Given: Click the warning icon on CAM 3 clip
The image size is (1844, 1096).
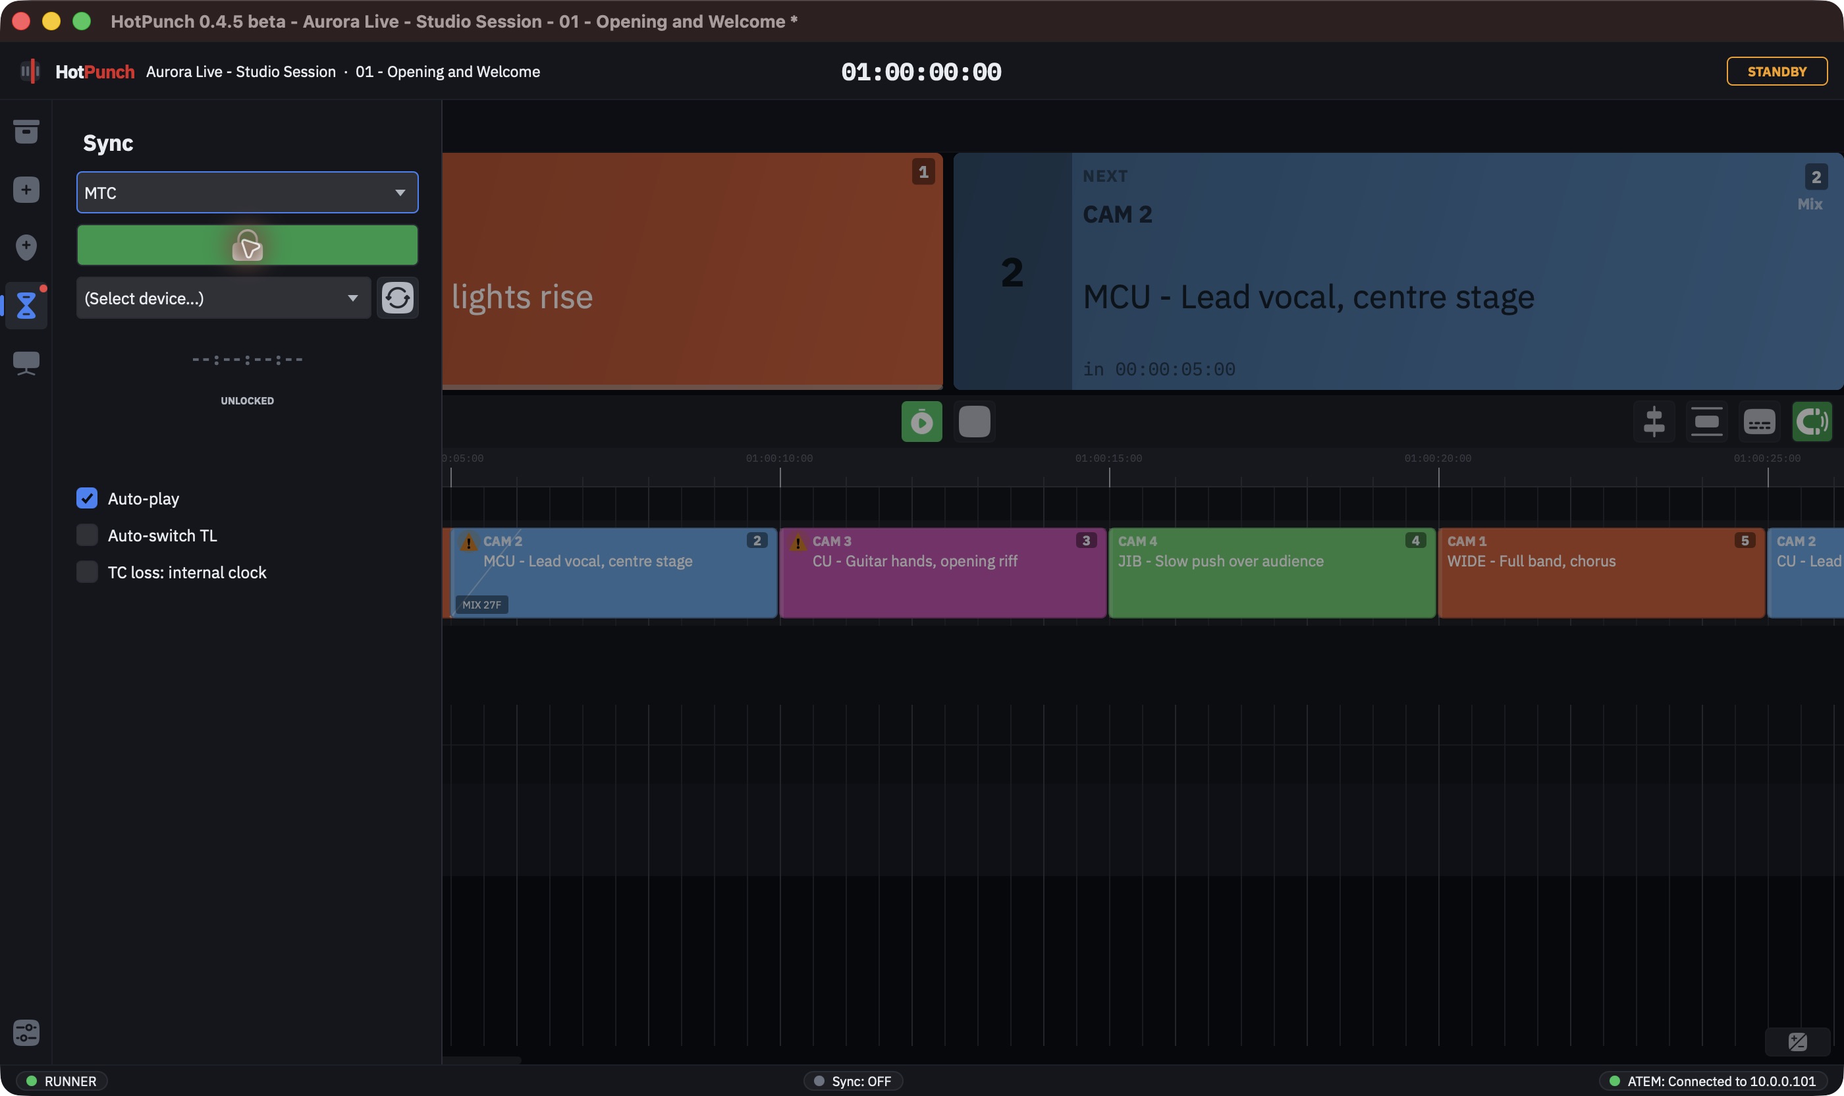Looking at the screenshot, I should pyautogui.click(x=798, y=543).
